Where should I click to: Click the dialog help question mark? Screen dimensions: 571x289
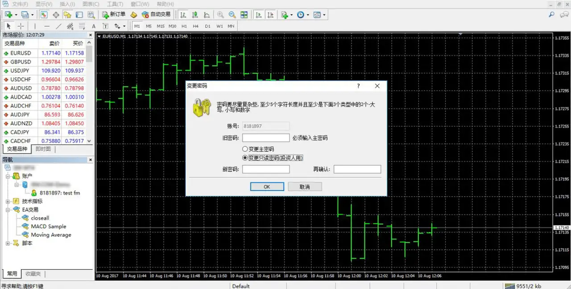click(358, 86)
